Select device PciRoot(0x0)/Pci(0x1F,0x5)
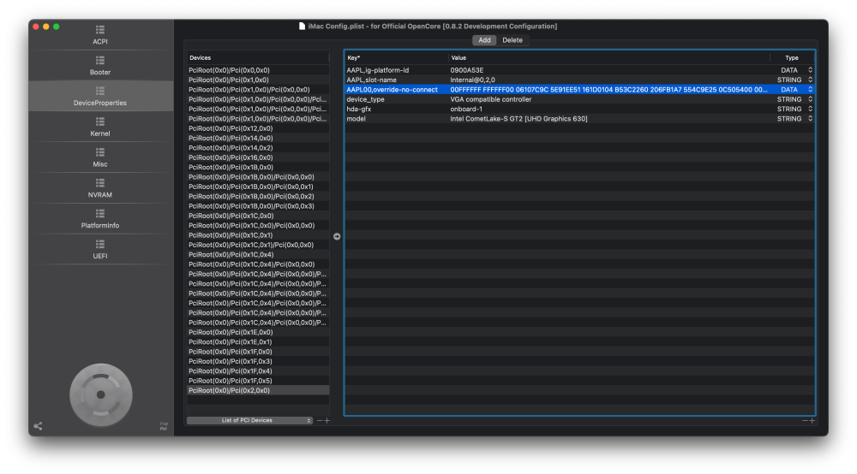The height and width of the screenshot is (474, 857). tap(257, 381)
